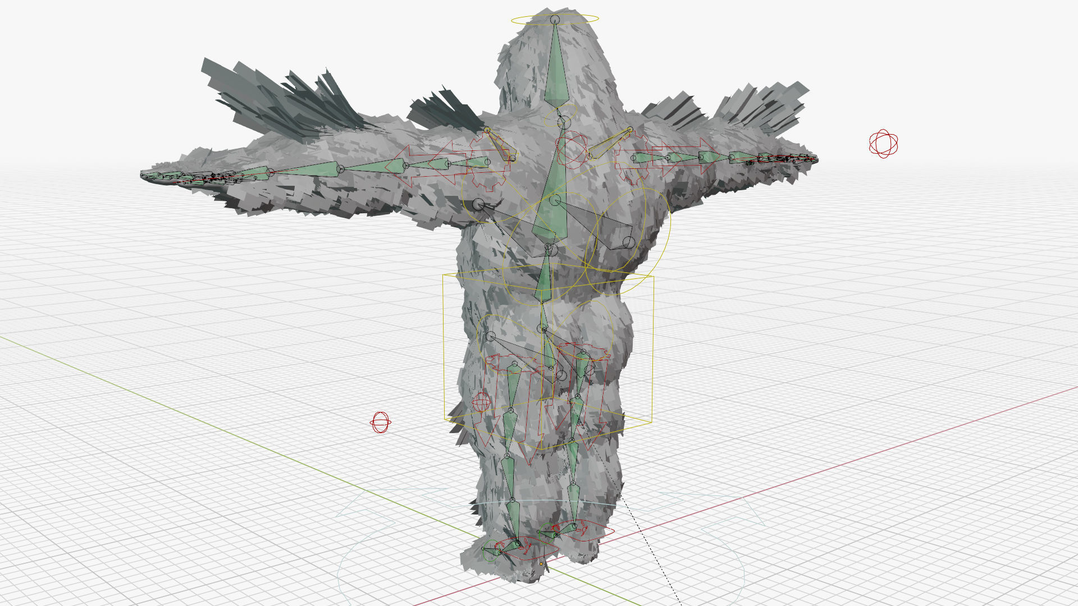This screenshot has width=1078, height=606.
Task: Select the red gear widget on the left-side shoulder
Action: (x=488, y=162)
